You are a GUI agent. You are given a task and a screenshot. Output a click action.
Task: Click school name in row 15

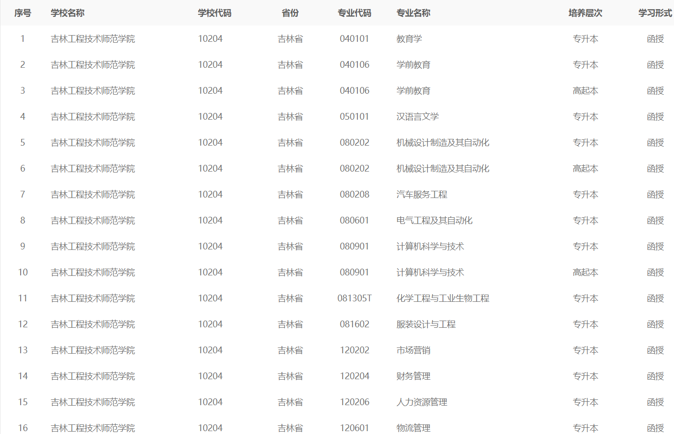coord(93,402)
